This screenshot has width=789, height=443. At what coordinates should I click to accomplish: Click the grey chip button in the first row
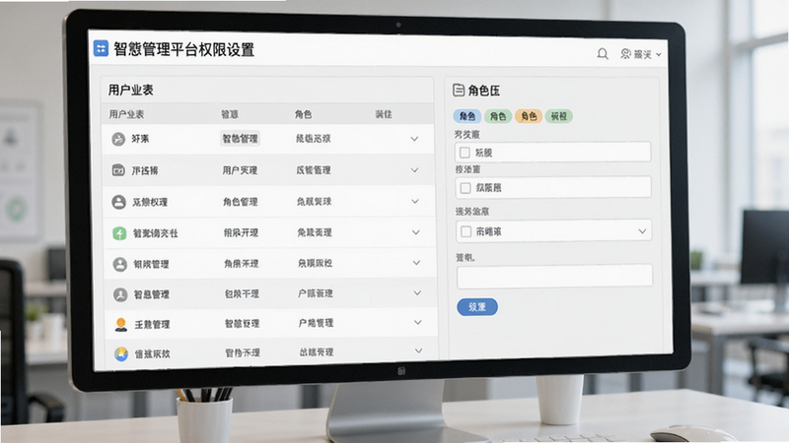(240, 139)
